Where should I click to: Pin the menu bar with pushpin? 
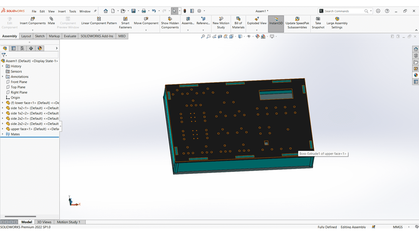(x=95, y=11)
